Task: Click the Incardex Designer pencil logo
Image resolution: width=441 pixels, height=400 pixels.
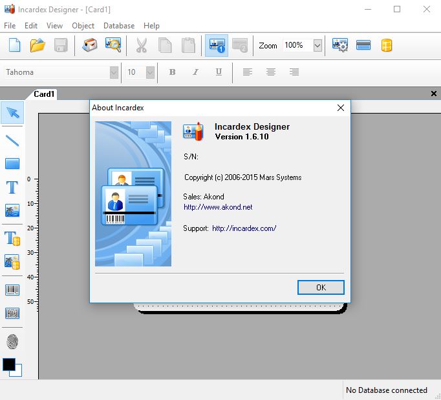Action: [x=193, y=132]
